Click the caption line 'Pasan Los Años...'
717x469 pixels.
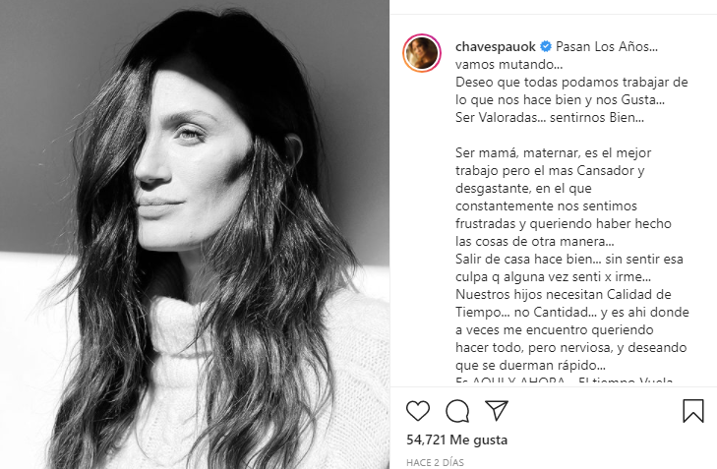607,46
